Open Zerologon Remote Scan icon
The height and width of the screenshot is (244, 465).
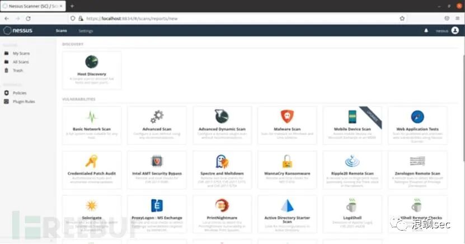[417, 161]
